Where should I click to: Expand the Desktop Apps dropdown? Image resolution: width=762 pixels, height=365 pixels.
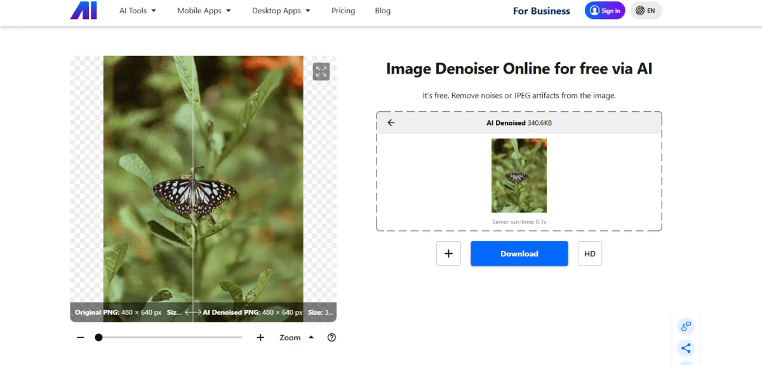point(281,11)
